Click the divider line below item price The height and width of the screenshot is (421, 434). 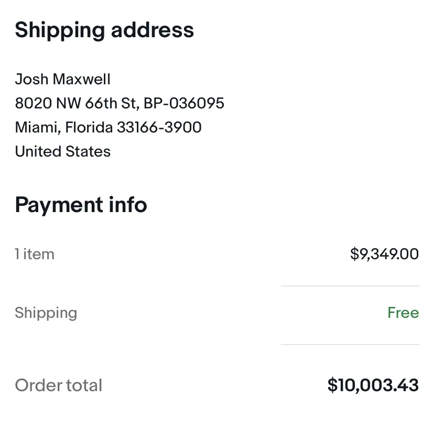point(350,286)
